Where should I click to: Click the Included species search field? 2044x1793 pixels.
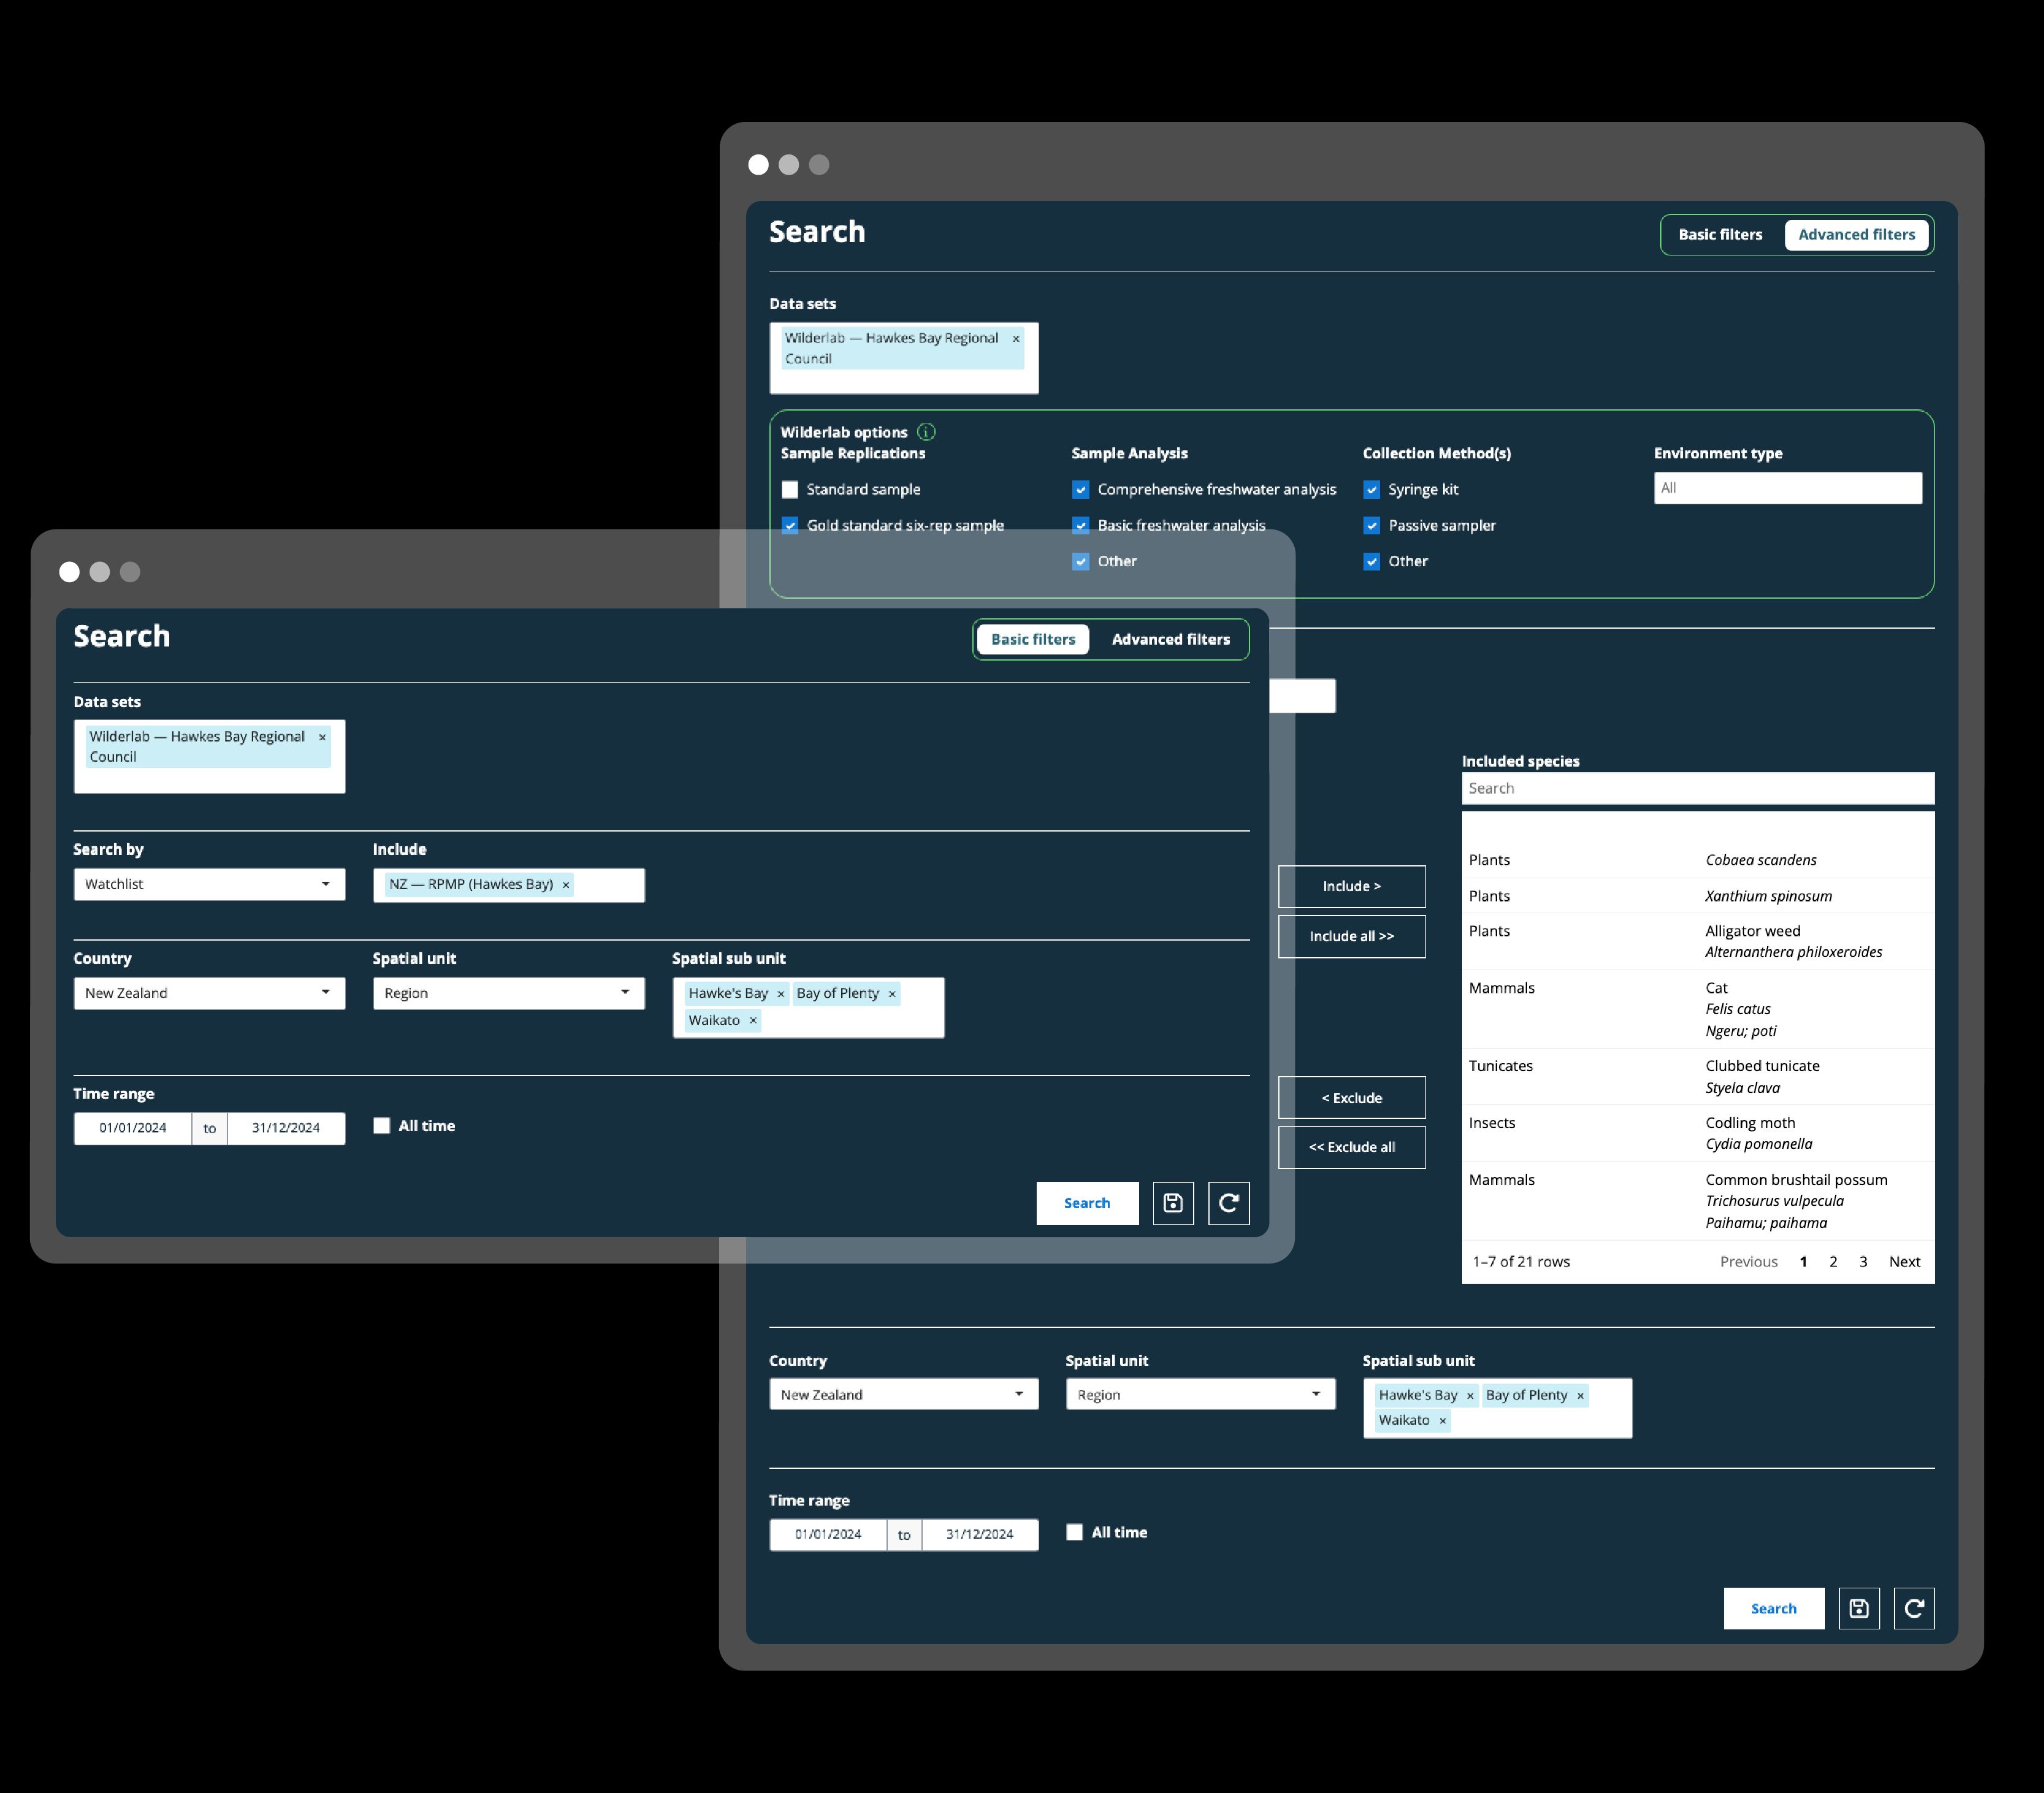click(x=1698, y=789)
